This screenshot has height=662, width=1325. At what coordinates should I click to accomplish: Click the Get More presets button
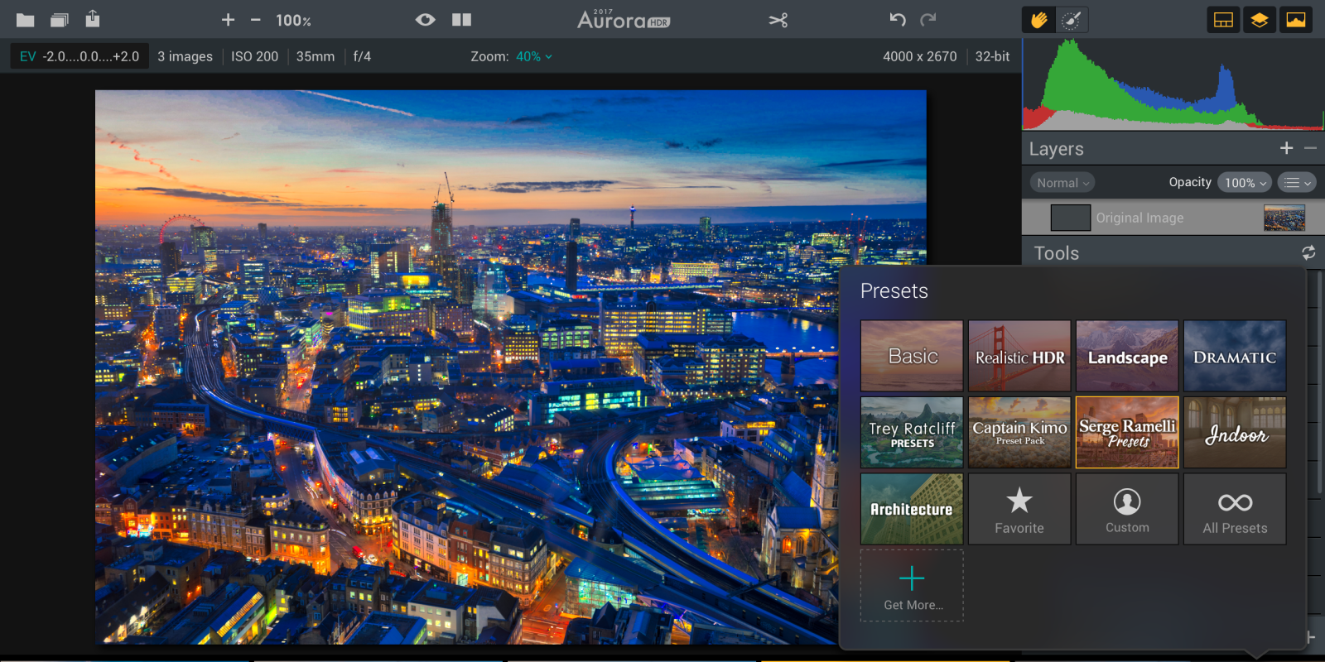tap(912, 586)
